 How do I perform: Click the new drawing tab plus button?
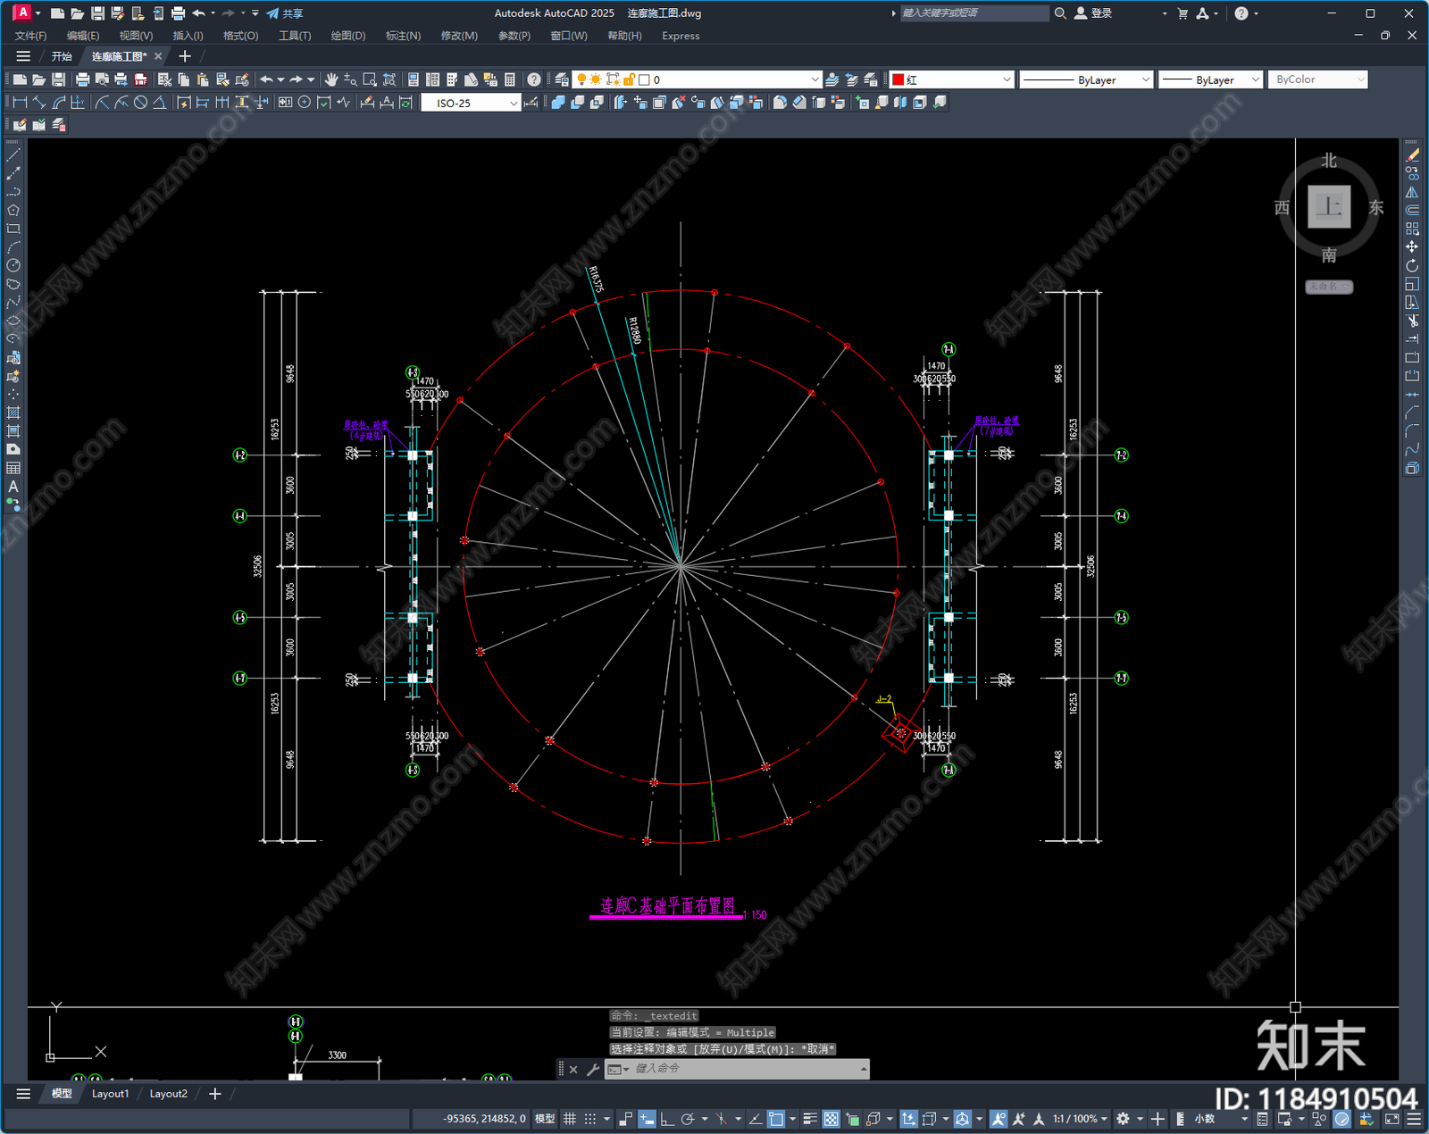tap(185, 56)
